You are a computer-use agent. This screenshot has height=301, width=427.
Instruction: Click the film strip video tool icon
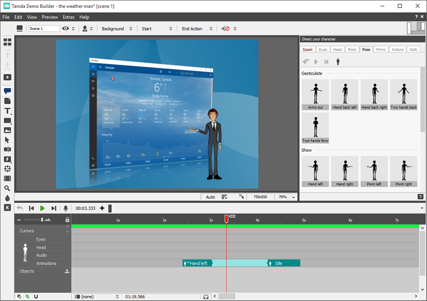click(x=7, y=179)
